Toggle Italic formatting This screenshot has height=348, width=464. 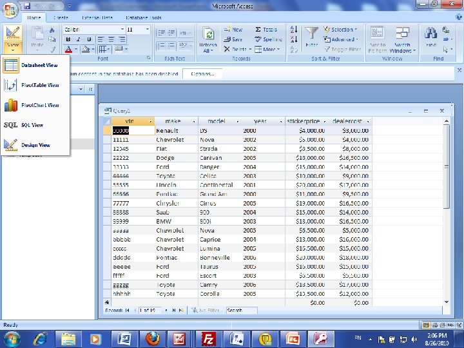coord(79,39)
